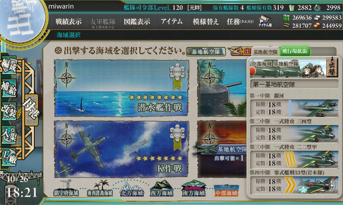Open first squadron 銀河 plane slot

point(294,108)
